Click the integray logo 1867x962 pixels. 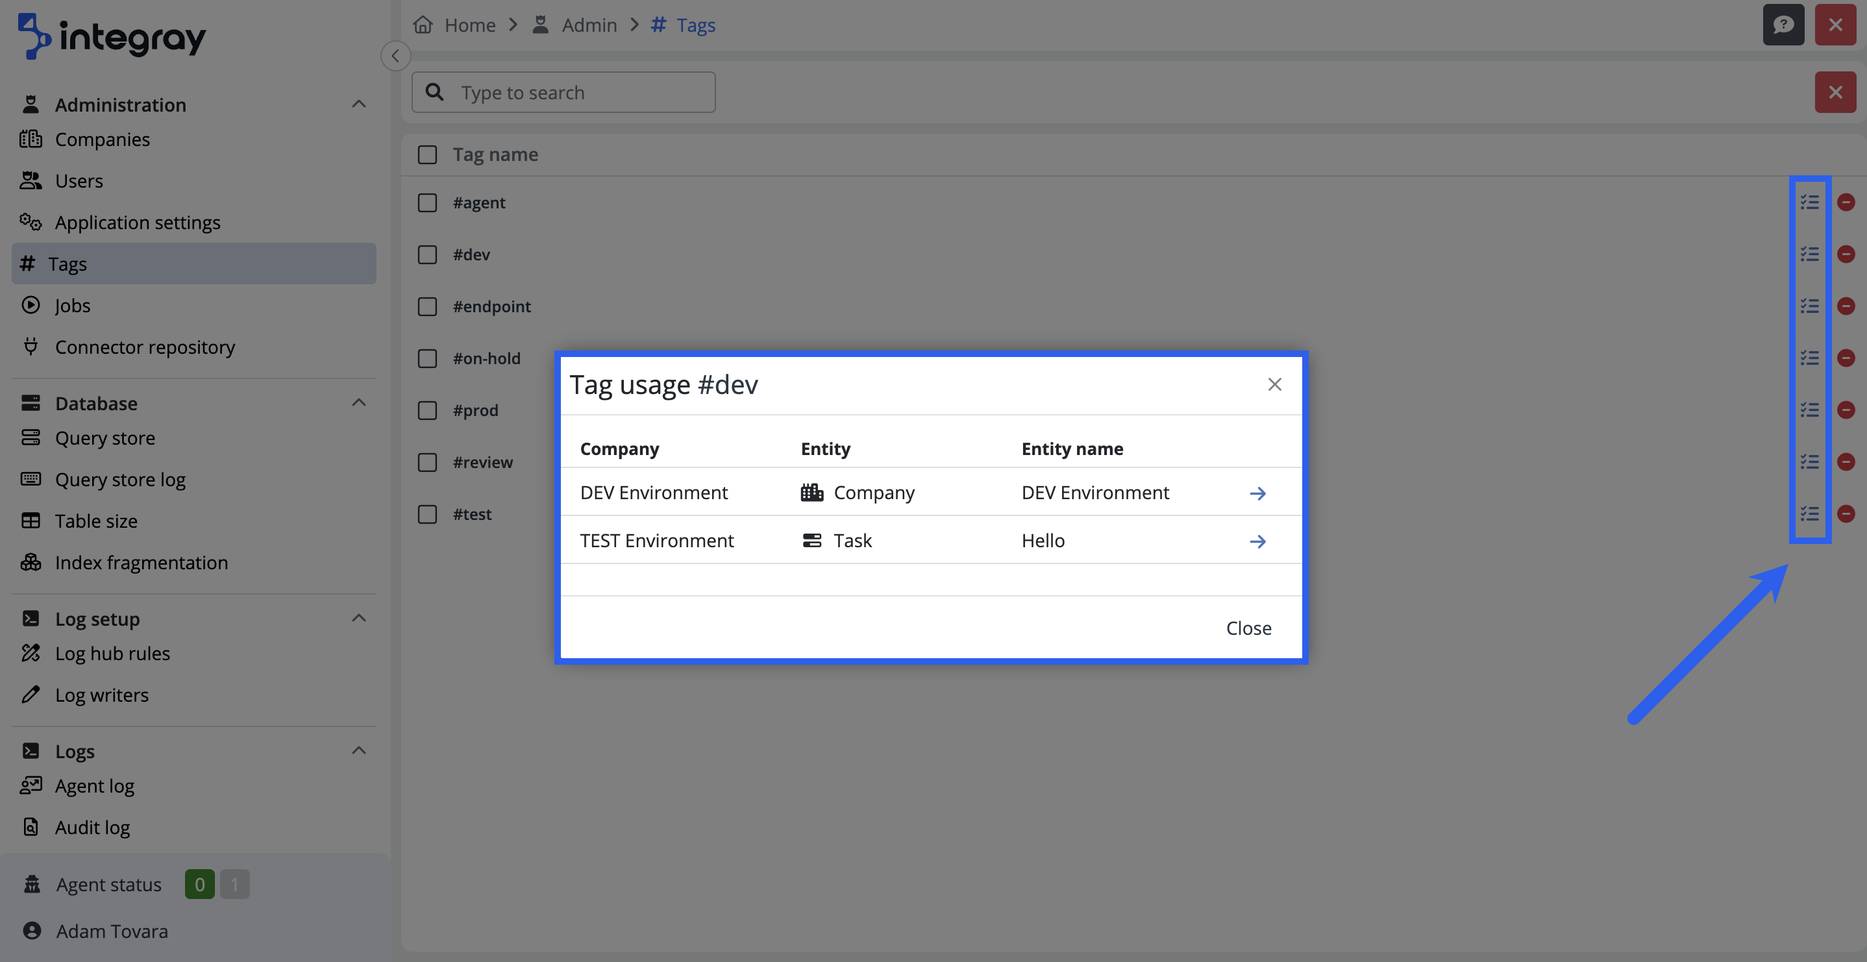click(112, 36)
